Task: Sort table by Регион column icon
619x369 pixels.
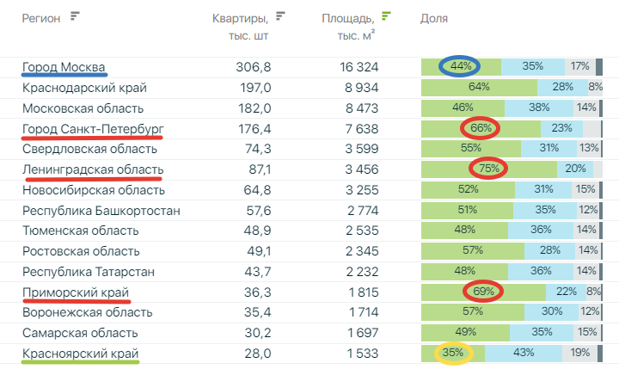Action: point(75,16)
